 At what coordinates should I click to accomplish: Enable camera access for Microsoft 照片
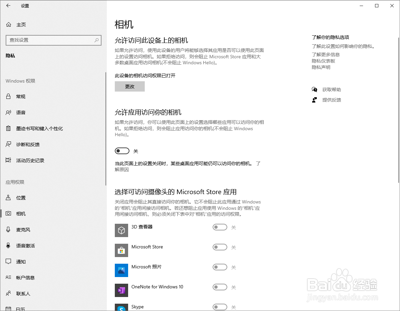[x=220, y=267]
